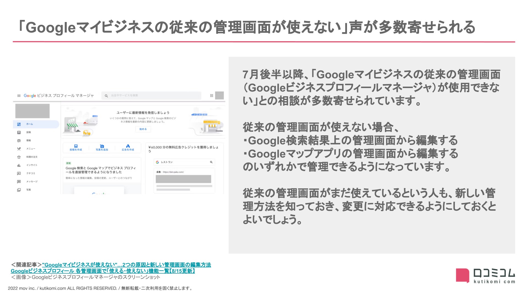Image resolution: width=528 pixels, height=297 pixels.
Task: Click the kutikomi.com logo
Action: pos(485,276)
